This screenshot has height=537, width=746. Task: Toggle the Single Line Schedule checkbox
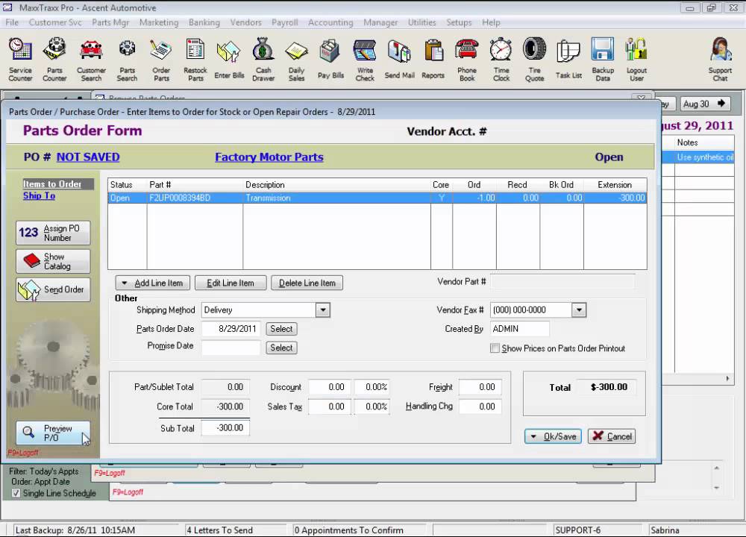tap(16, 493)
